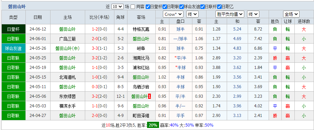Open the recent matches count dropdown showing 10
Viewport: 314px width, 130px height.
pos(117,7)
